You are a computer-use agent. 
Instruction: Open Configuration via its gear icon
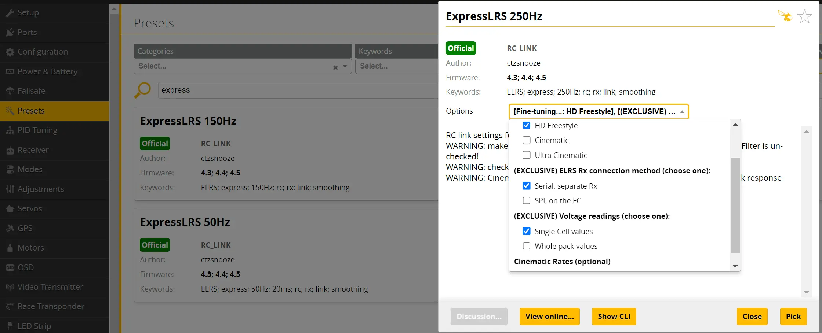coord(10,52)
